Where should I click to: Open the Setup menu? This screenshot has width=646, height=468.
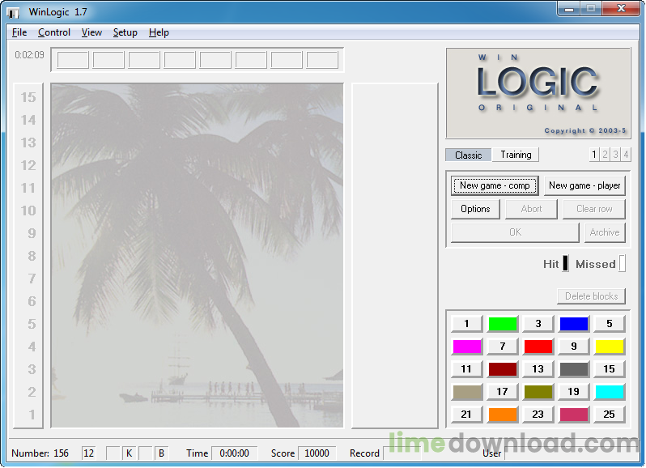125,32
